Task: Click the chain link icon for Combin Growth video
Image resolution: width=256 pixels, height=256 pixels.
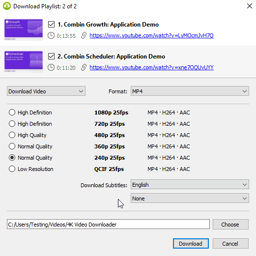Action: 84,35
